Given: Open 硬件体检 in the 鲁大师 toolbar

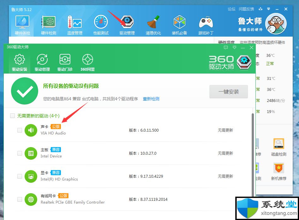Looking at the screenshot, I should [x=22, y=25].
